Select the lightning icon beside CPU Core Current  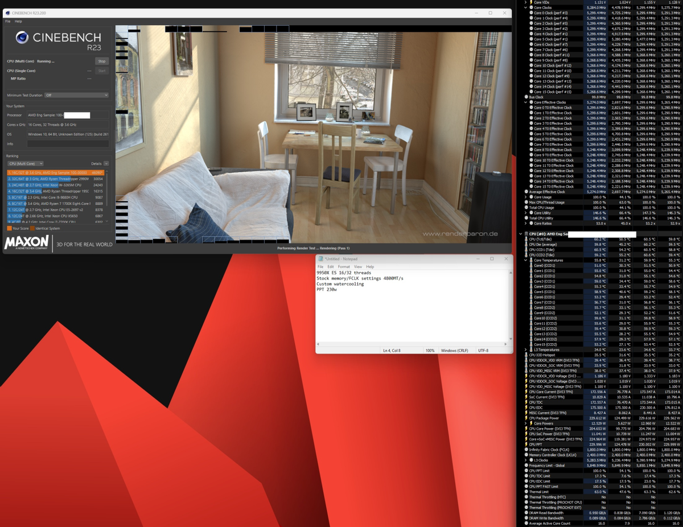click(x=526, y=392)
